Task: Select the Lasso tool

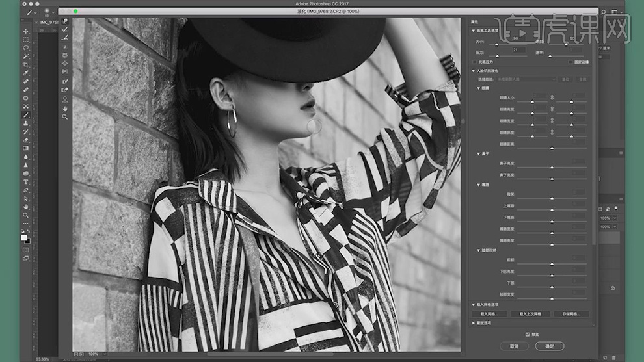Action: tap(26, 48)
